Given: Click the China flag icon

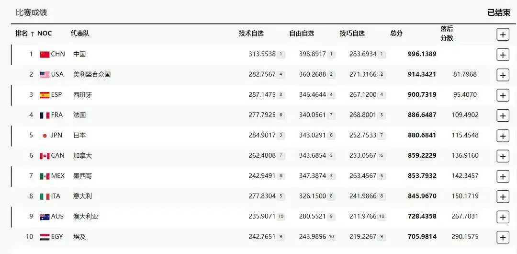Looking at the screenshot, I should tap(45, 55).
